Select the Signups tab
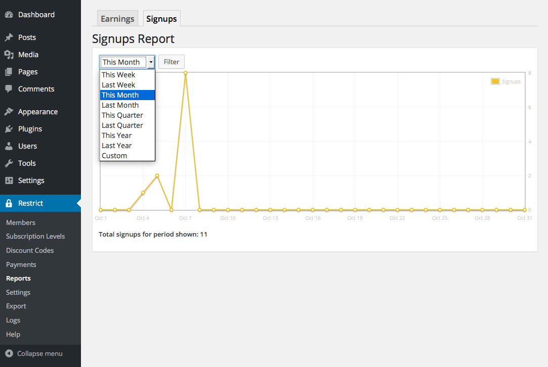This screenshot has height=367, width=548. [161, 19]
